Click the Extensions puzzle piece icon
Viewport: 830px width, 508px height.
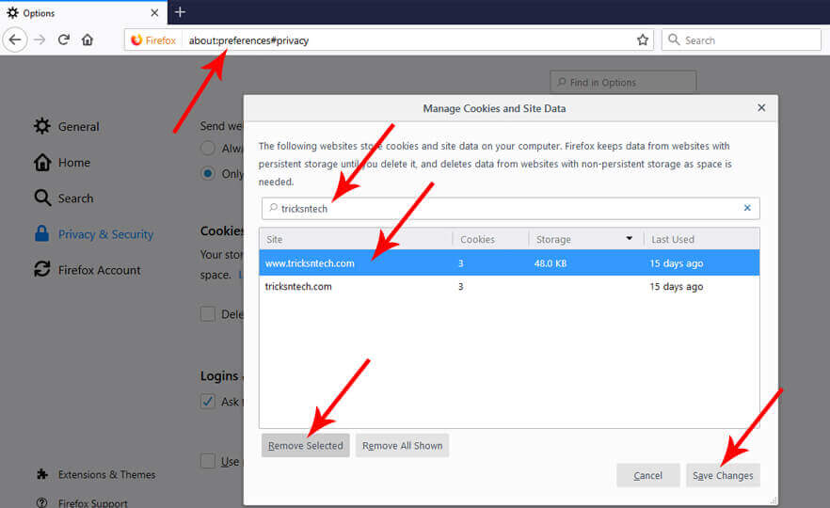[x=42, y=474]
